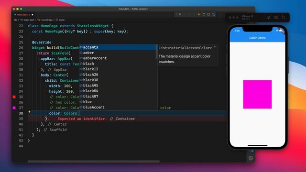Viewport: 306px width, 172px height.
Task: Open Dart DevTools magnifier icon
Action: tap(214, 14)
